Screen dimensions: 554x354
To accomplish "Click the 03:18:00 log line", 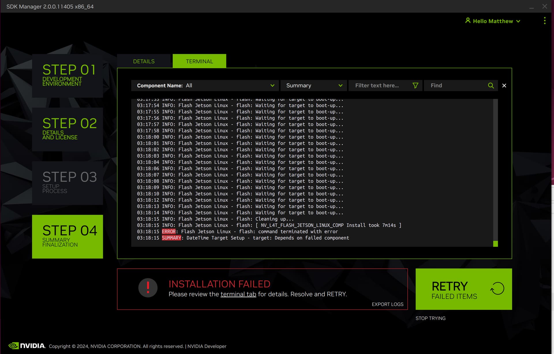I will click(x=240, y=137).
